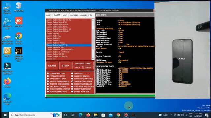Launch Google Chrome desktop shortcut
Image resolution: width=211 pixels, height=118 pixels.
(x=19, y=38)
